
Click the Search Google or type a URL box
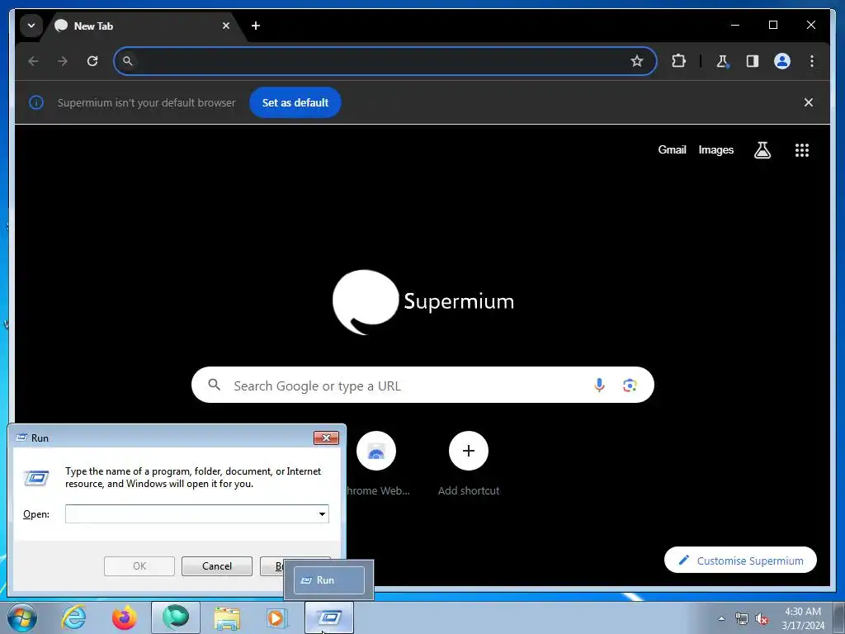[422, 385]
